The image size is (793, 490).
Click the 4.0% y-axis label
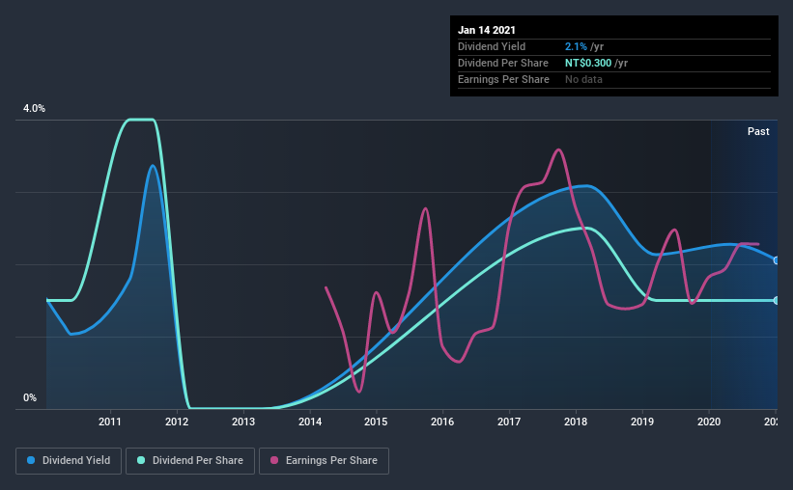[34, 109]
